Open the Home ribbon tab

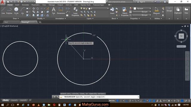(x=10, y=5)
